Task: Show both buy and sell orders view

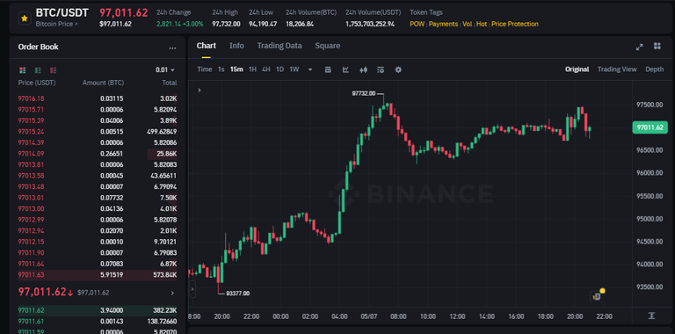Action: coord(22,70)
